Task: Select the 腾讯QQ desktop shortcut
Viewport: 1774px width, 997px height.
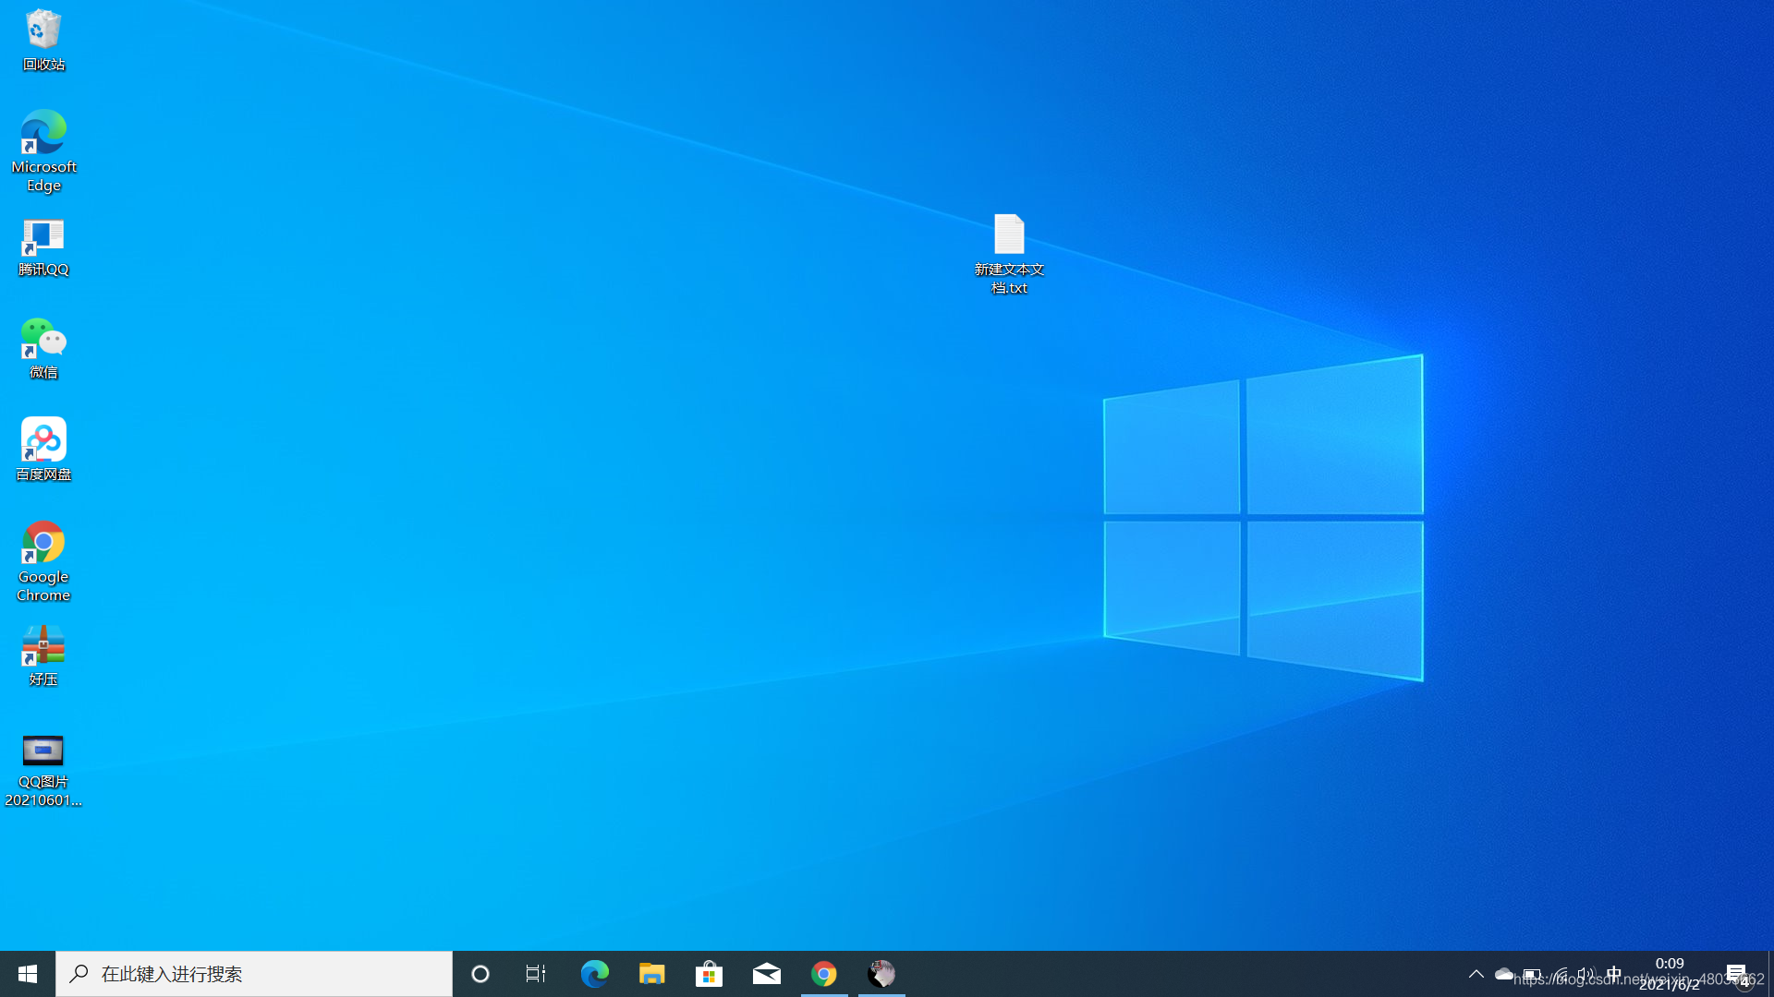Action: tap(43, 248)
